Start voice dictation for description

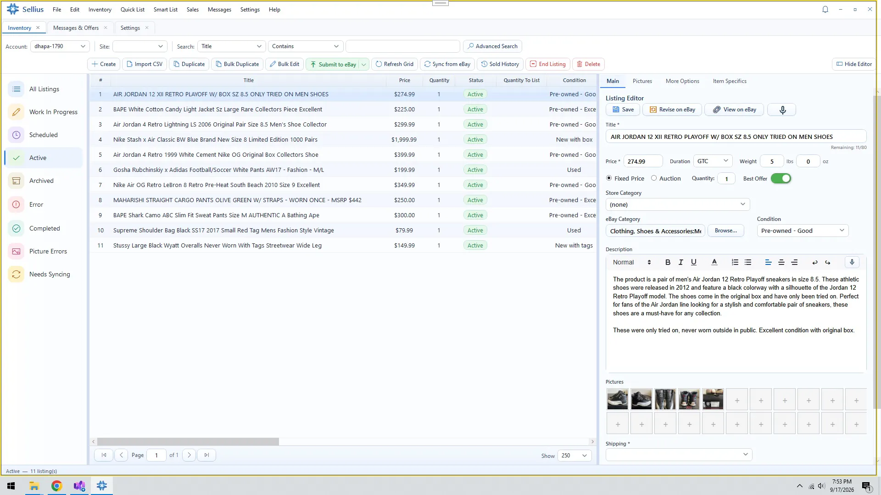(852, 262)
